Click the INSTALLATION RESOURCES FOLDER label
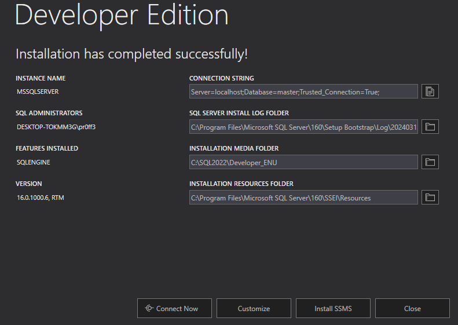 pos(241,184)
